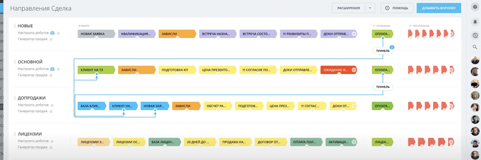Image resolution: width=481 pixels, height=160 pixels.
Task: Click the РАСШИРЕНИЯ button
Action: point(349,8)
